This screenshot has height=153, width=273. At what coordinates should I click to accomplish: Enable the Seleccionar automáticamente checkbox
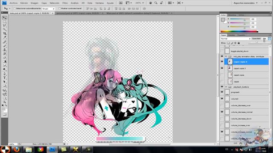pos(15,8)
